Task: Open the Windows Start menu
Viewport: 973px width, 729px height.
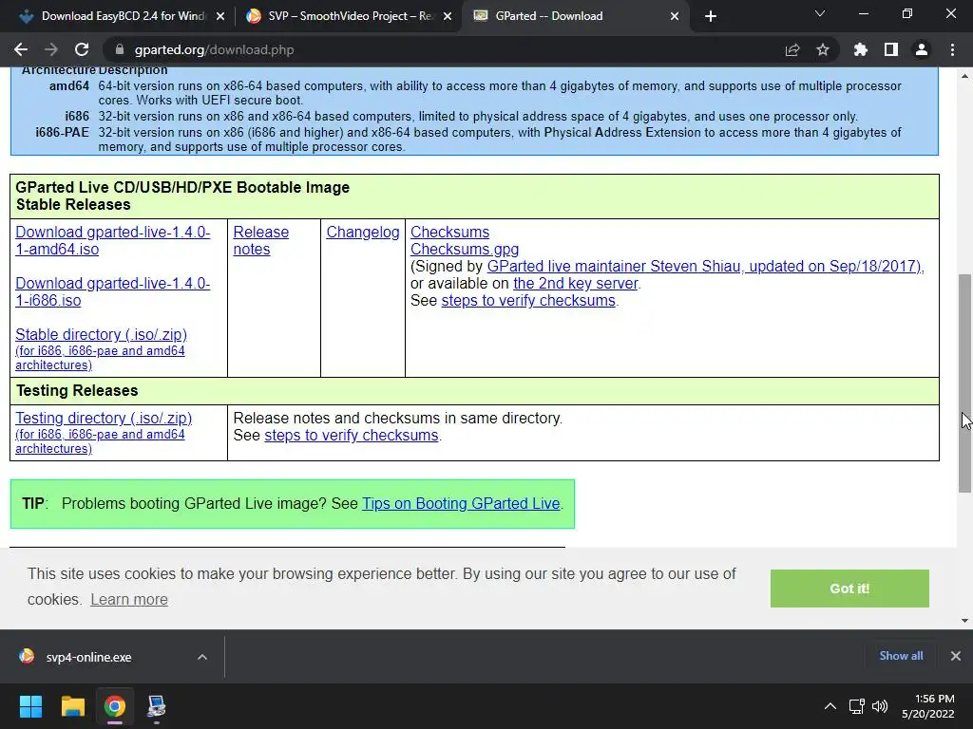Action: point(30,706)
